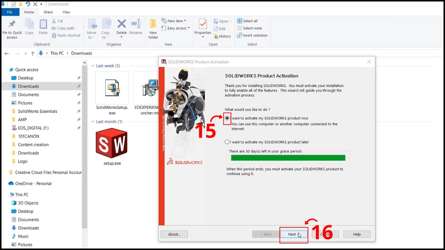The image size is (445, 250).
Task: Click the Undo icon in title bar
Action: coord(28,4)
